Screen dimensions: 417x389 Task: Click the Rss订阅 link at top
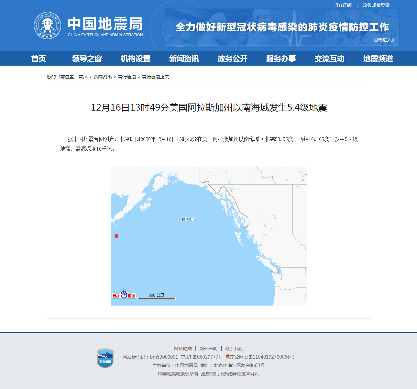point(343,5)
